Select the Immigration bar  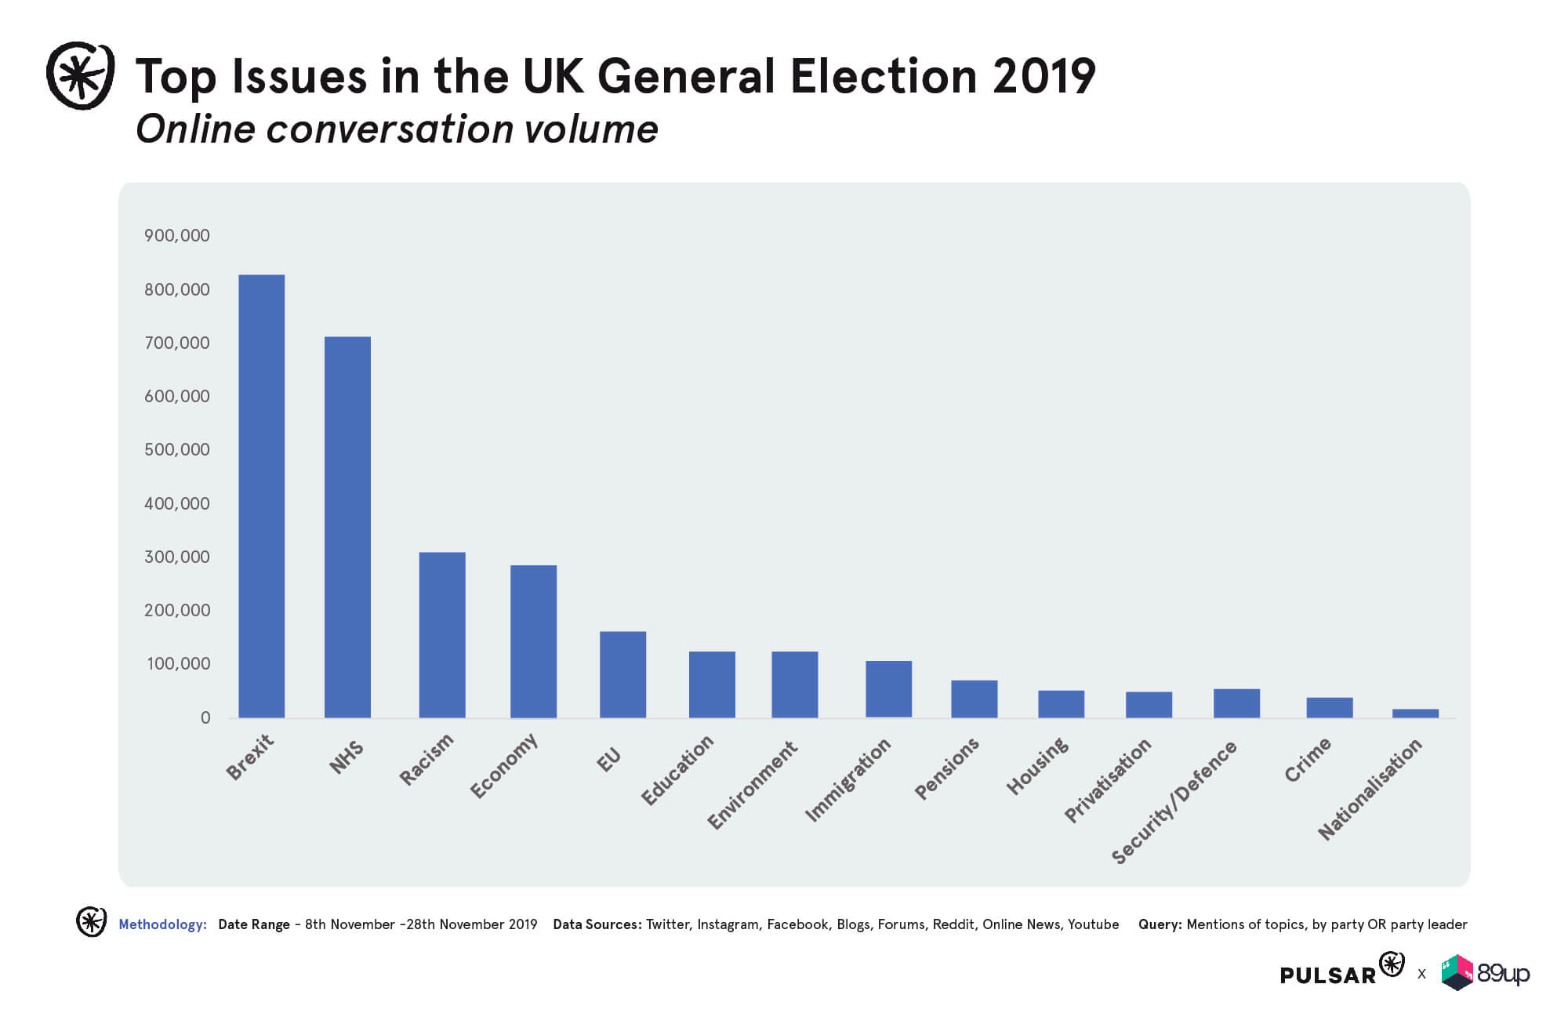point(888,689)
